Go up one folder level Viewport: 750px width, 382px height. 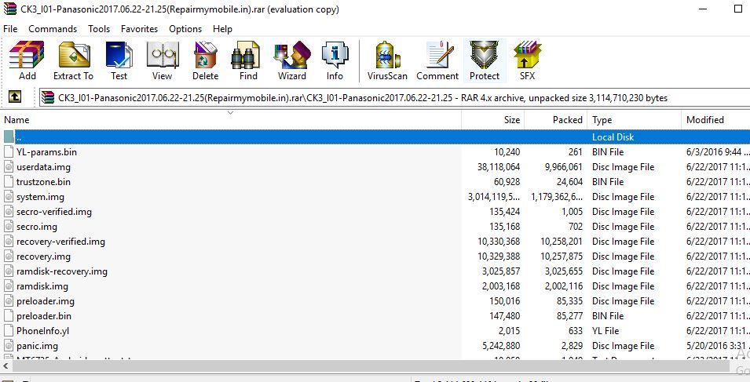point(14,97)
